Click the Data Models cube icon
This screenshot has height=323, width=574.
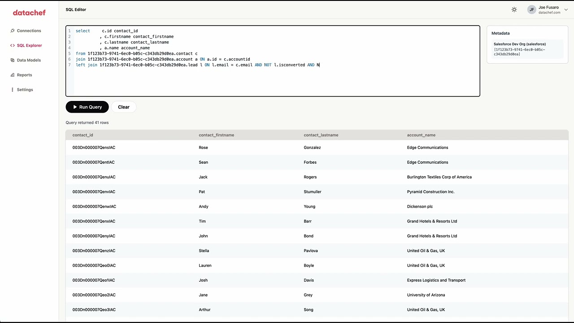(x=13, y=60)
